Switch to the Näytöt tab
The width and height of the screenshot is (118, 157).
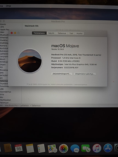(51, 33)
